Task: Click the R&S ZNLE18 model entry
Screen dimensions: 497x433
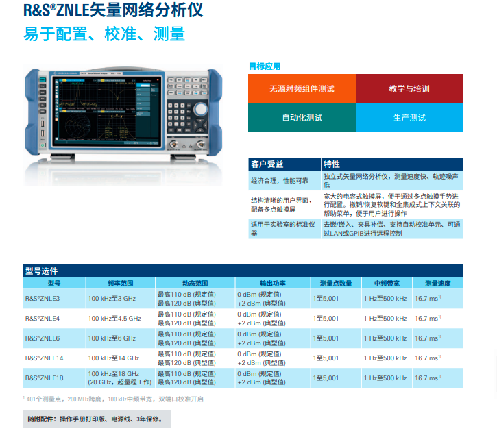Action: coord(44,378)
